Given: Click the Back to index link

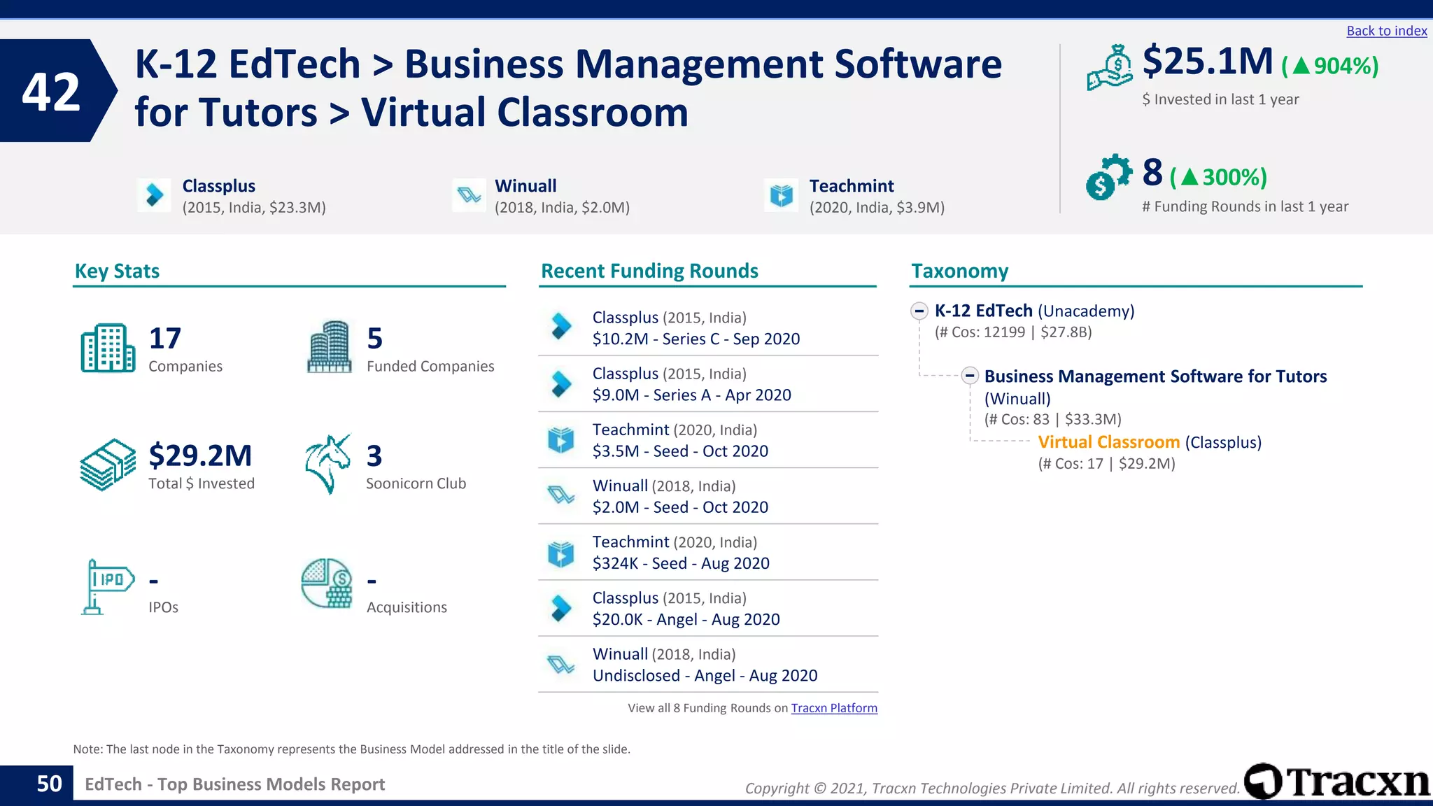Looking at the screenshot, I should pos(1386,31).
